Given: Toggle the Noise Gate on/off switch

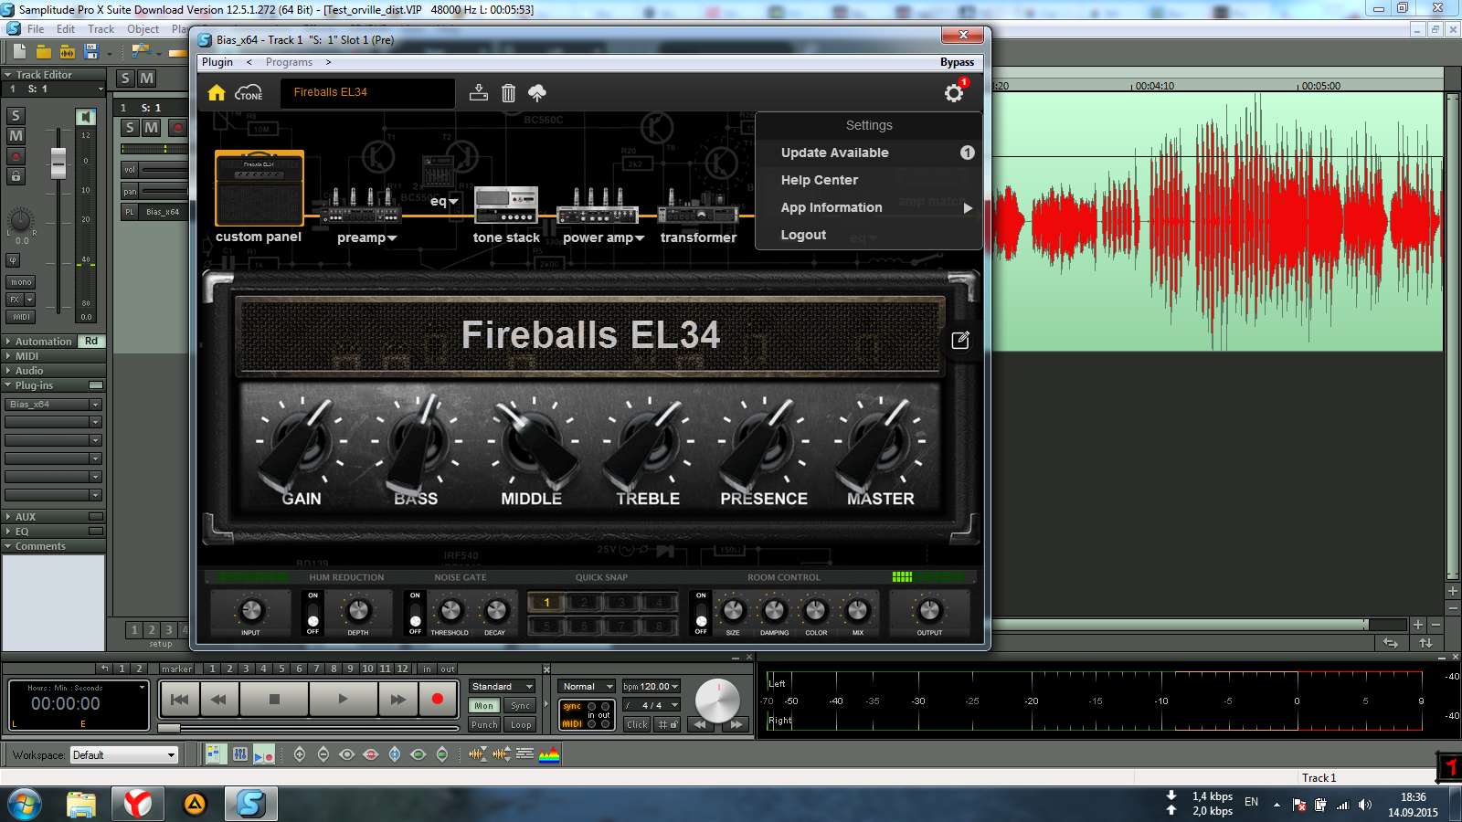Looking at the screenshot, I should pyautogui.click(x=416, y=613).
